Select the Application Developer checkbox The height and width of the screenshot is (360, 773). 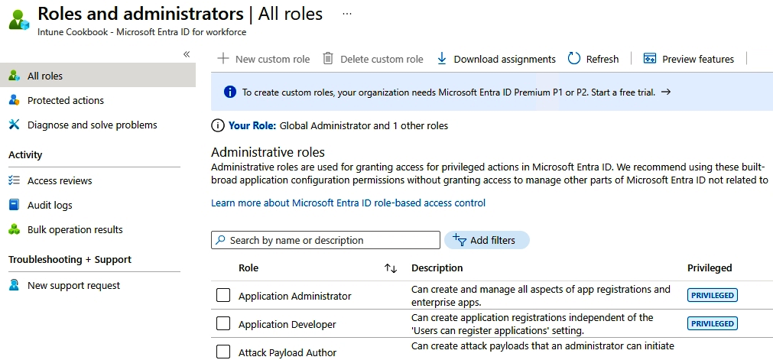click(223, 323)
